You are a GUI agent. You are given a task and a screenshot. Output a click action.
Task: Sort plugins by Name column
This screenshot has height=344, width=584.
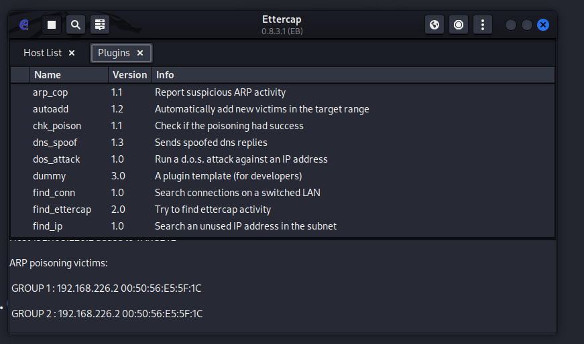pyautogui.click(x=48, y=75)
